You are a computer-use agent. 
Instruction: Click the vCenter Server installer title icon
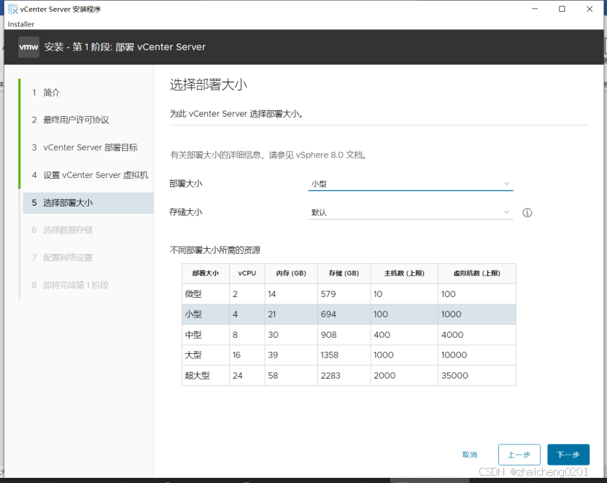point(13,9)
